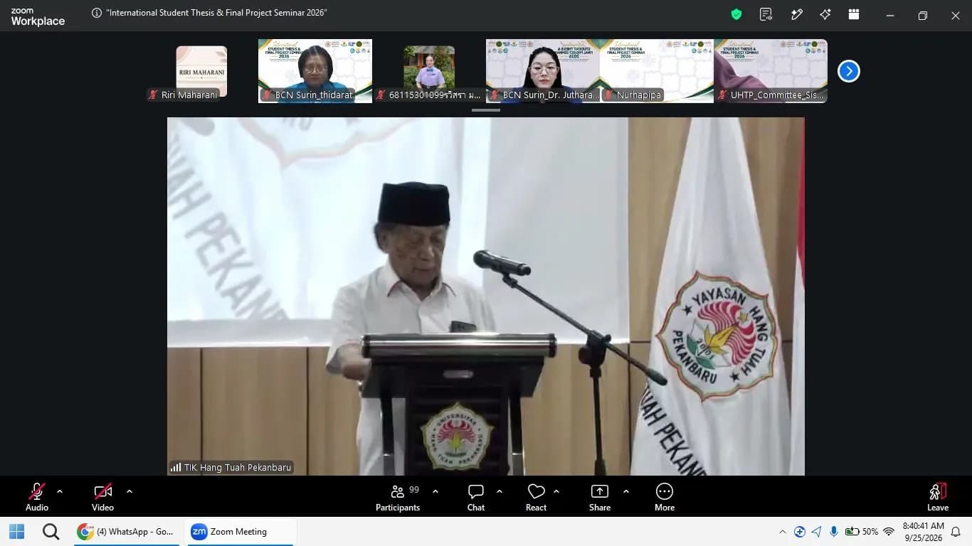Show next participants with the blue arrow
The width and height of the screenshot is (972, 546).
849,71
